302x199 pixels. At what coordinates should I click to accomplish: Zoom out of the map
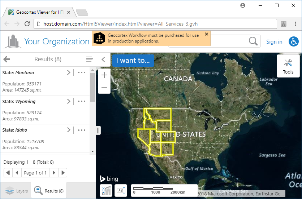click(104, 87)
